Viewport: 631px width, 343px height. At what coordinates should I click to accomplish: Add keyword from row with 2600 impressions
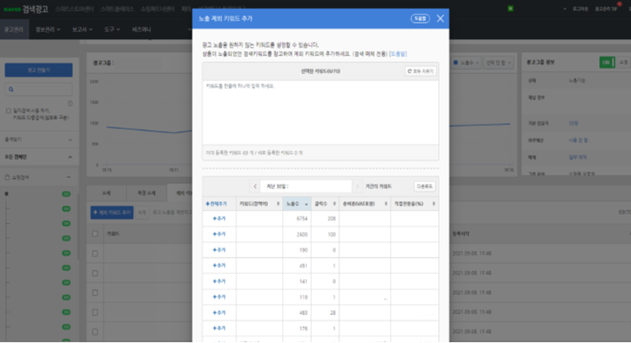[219, 235]
